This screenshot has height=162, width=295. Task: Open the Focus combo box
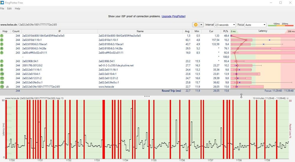point(255,24)
